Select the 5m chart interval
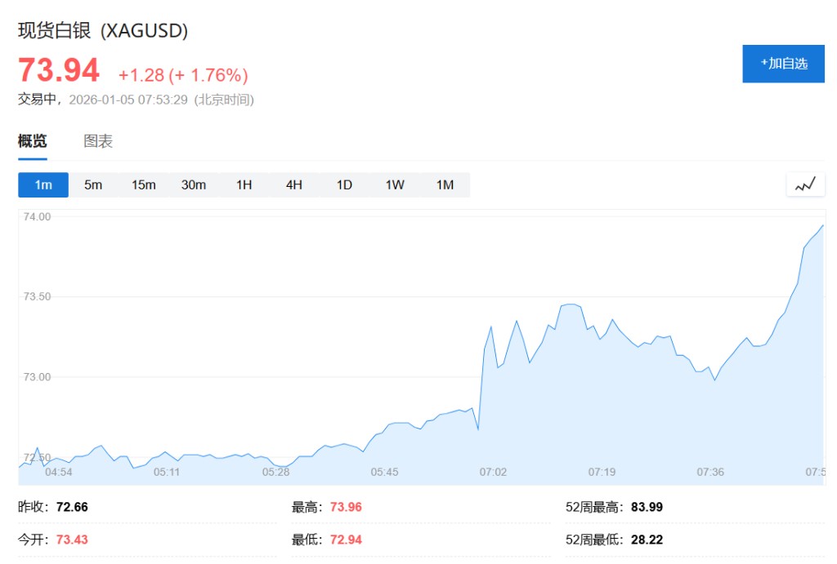The width and height of the screenshot is (837, 564). 93,184
